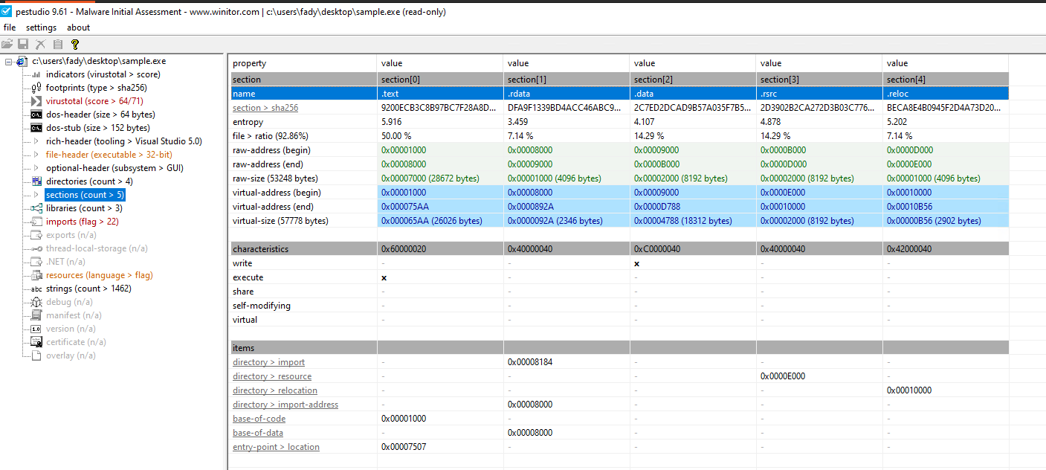1046x470 pixels.
Task: Click the directories grid icon
Action: (36, 181)
